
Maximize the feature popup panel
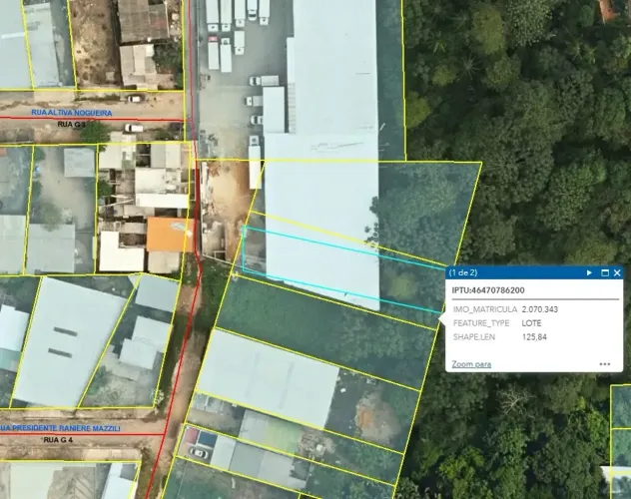[604, 272]
